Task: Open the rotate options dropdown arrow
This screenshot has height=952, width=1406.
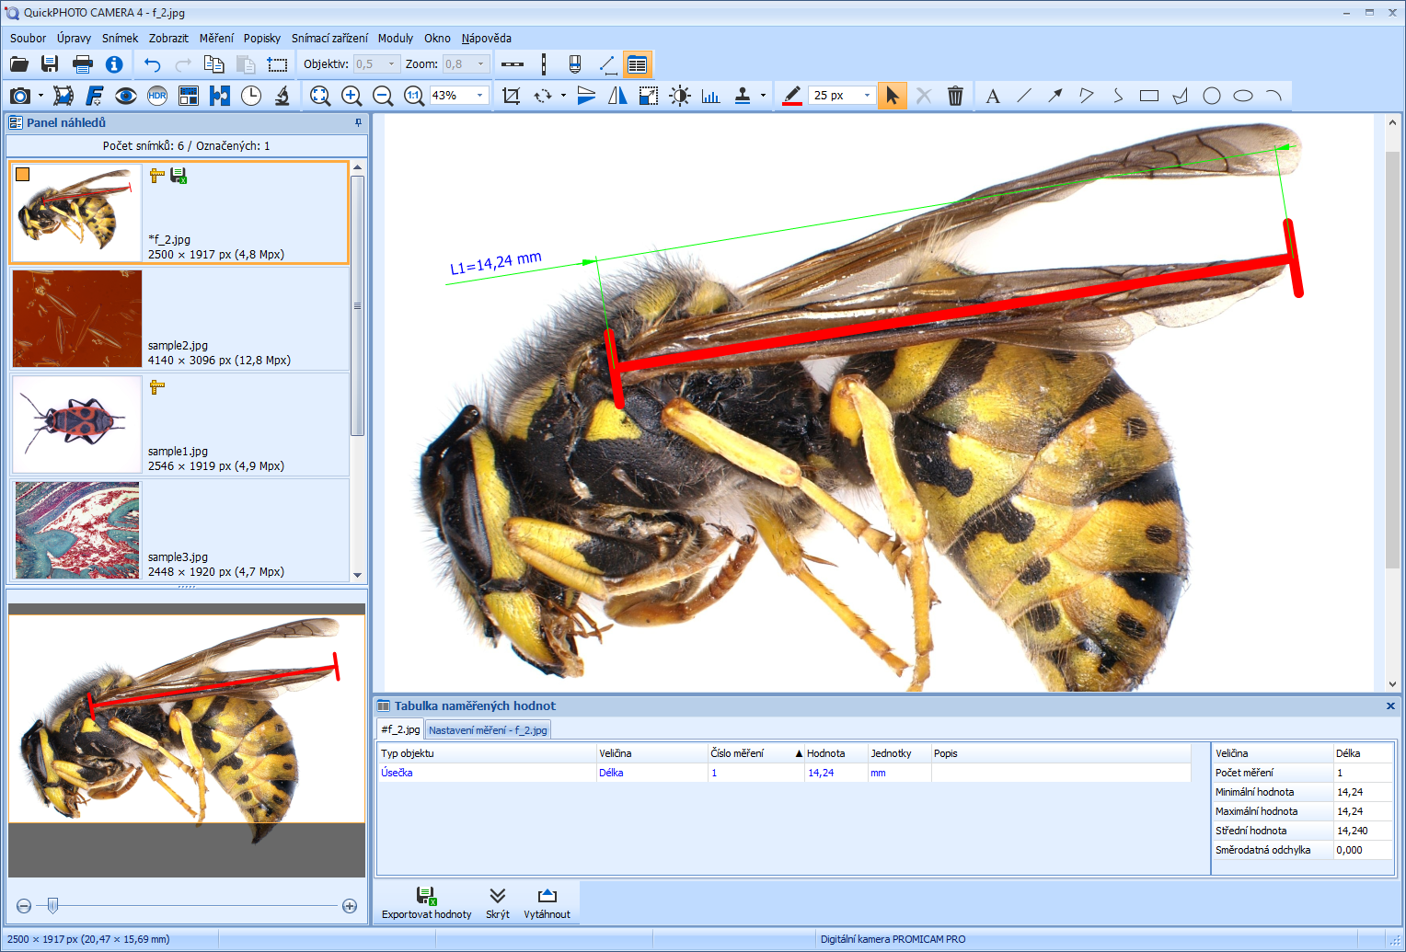Action: pos(563,96)
